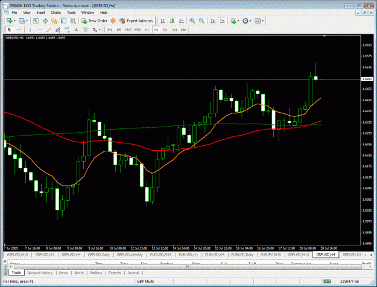Launch MetaEditor via yellow diamond icon
377x287 pixels.
[x=113, y=21]
